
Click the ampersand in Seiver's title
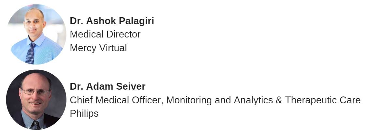click(x=279, y=100)
